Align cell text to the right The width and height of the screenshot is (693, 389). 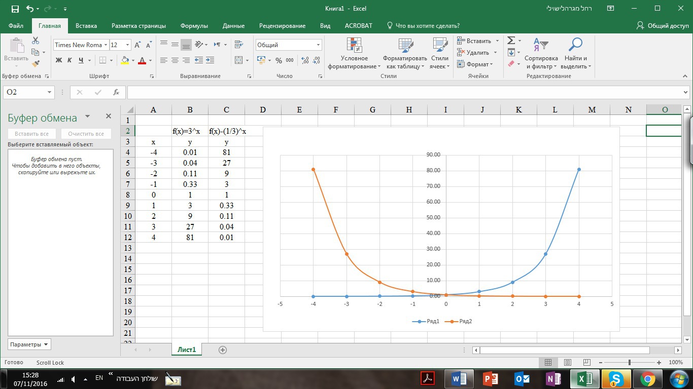pyautogui.click(x=186, y=60)
